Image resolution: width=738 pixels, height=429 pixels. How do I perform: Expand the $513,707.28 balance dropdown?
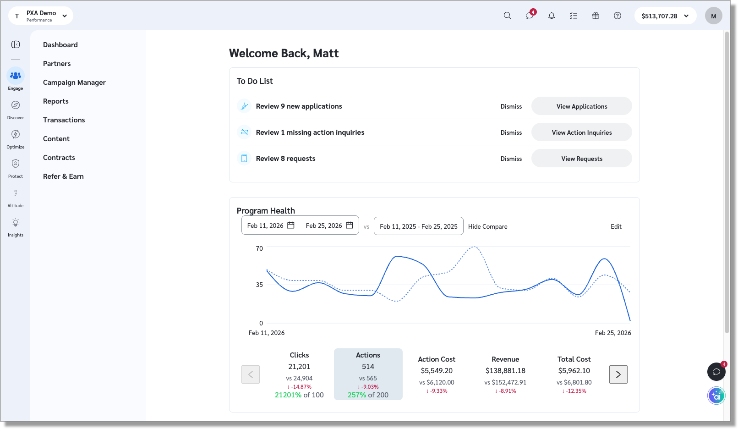pyautogui.click(x=665, y=16)
